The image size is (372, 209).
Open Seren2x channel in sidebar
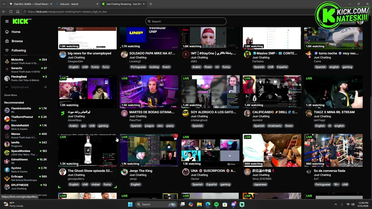click(26, 70)
